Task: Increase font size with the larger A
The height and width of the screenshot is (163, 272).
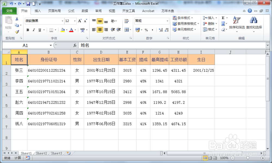Action: 80,21
